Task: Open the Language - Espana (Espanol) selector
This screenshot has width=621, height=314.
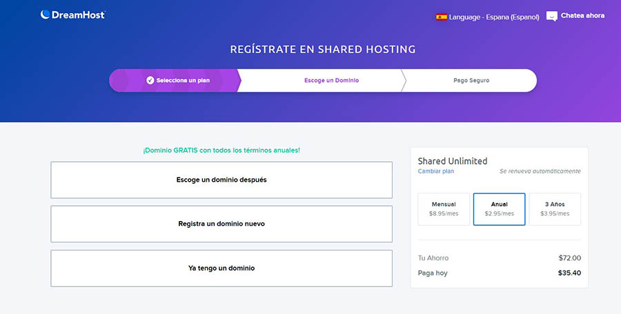Action: point(493,17)
